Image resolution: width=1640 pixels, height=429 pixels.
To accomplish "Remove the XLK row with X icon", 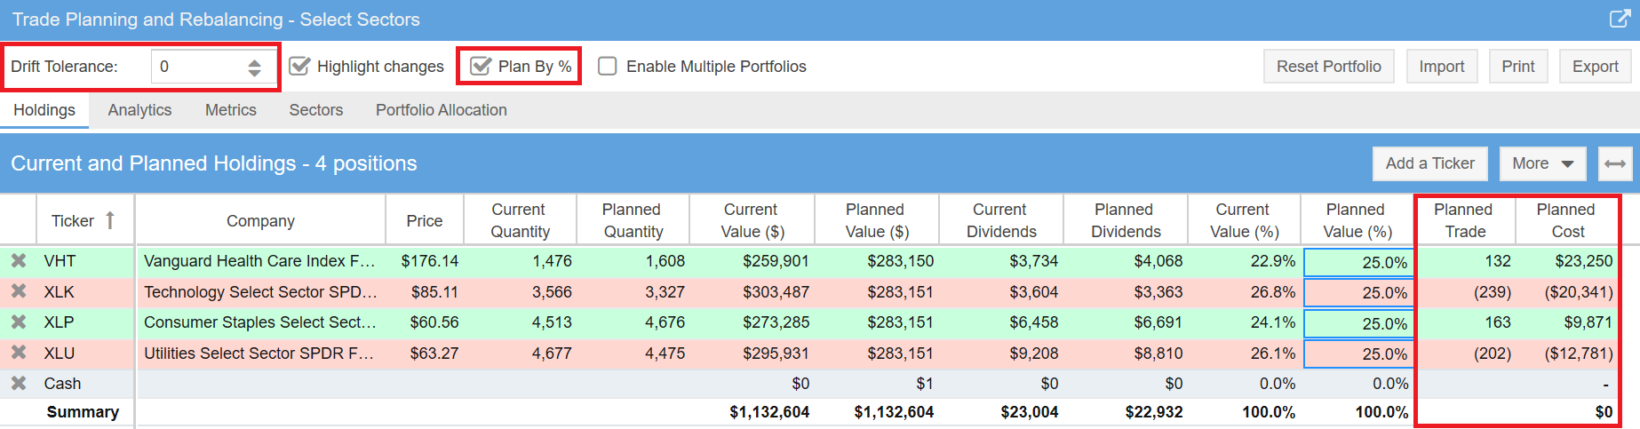I will tap(19, 291).
